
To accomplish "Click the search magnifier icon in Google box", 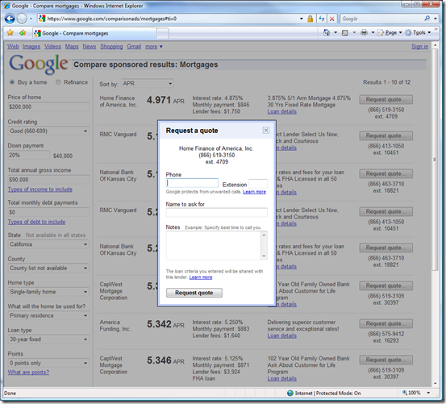I will [427, 19].
